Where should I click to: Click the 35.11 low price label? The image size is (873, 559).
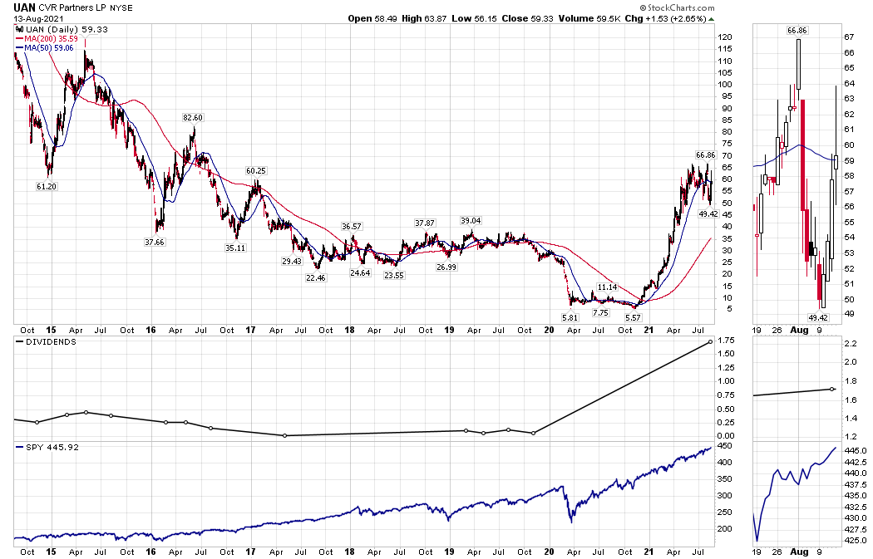(x=235, y=248)
